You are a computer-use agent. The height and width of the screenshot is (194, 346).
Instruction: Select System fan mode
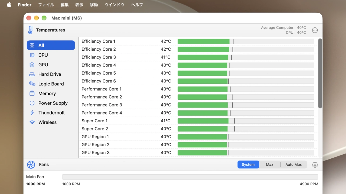click(248, 165)
